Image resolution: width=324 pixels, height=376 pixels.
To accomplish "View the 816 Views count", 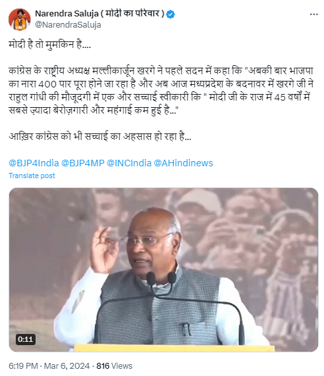I will click(x=115, y=366).
